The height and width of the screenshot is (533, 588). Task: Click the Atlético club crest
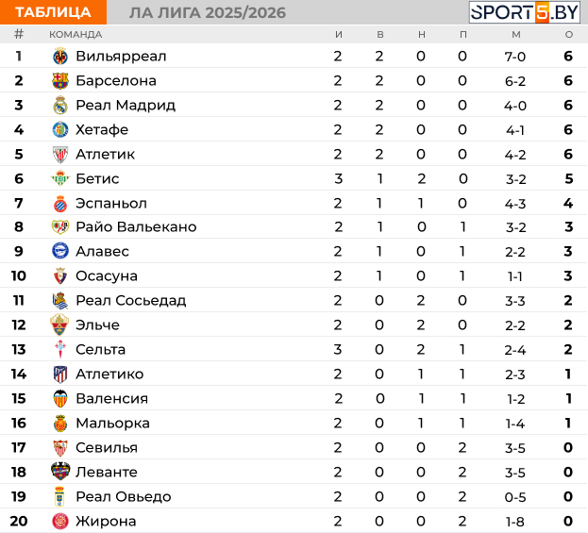pyautogui.click(x=60, y=375)
